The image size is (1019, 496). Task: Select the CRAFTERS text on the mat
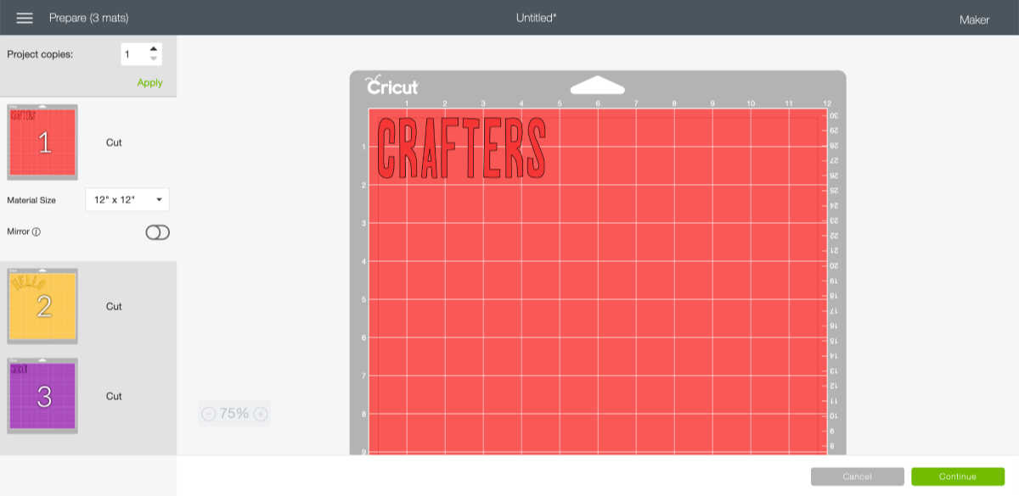461,148
